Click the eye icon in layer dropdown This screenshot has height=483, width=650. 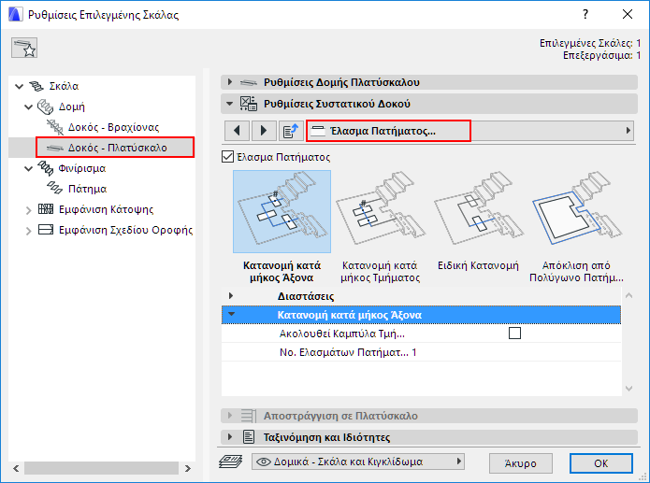tap(264, 462)
